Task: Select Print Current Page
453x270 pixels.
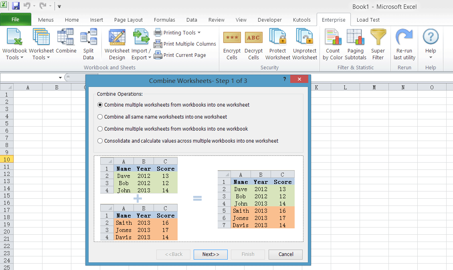Action: click(x=180, y=55)
